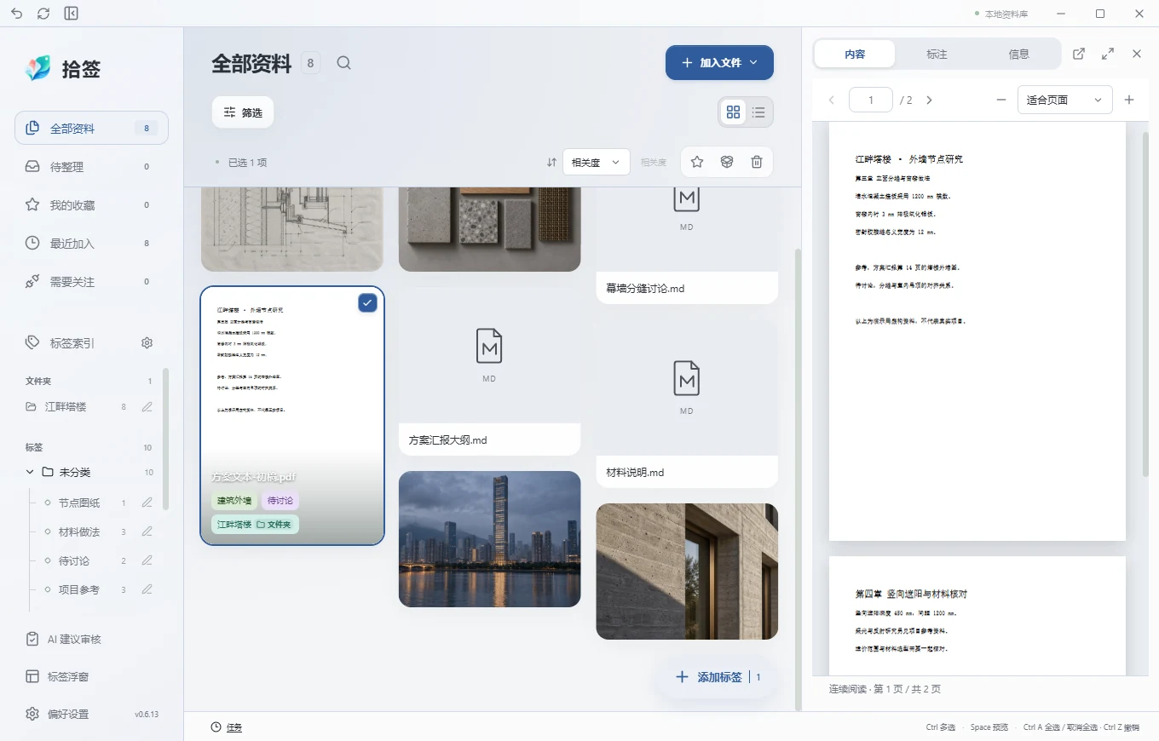Open preview in external window

tap(1079, 54)
